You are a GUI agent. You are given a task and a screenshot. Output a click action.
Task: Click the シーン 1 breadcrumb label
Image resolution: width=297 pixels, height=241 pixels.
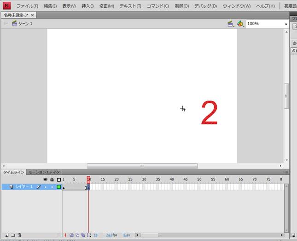click(x=25, y=23)
